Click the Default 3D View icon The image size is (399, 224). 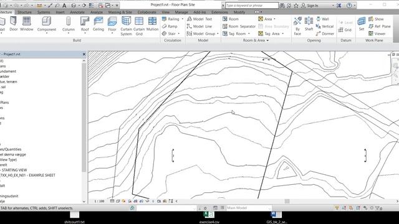74,6
